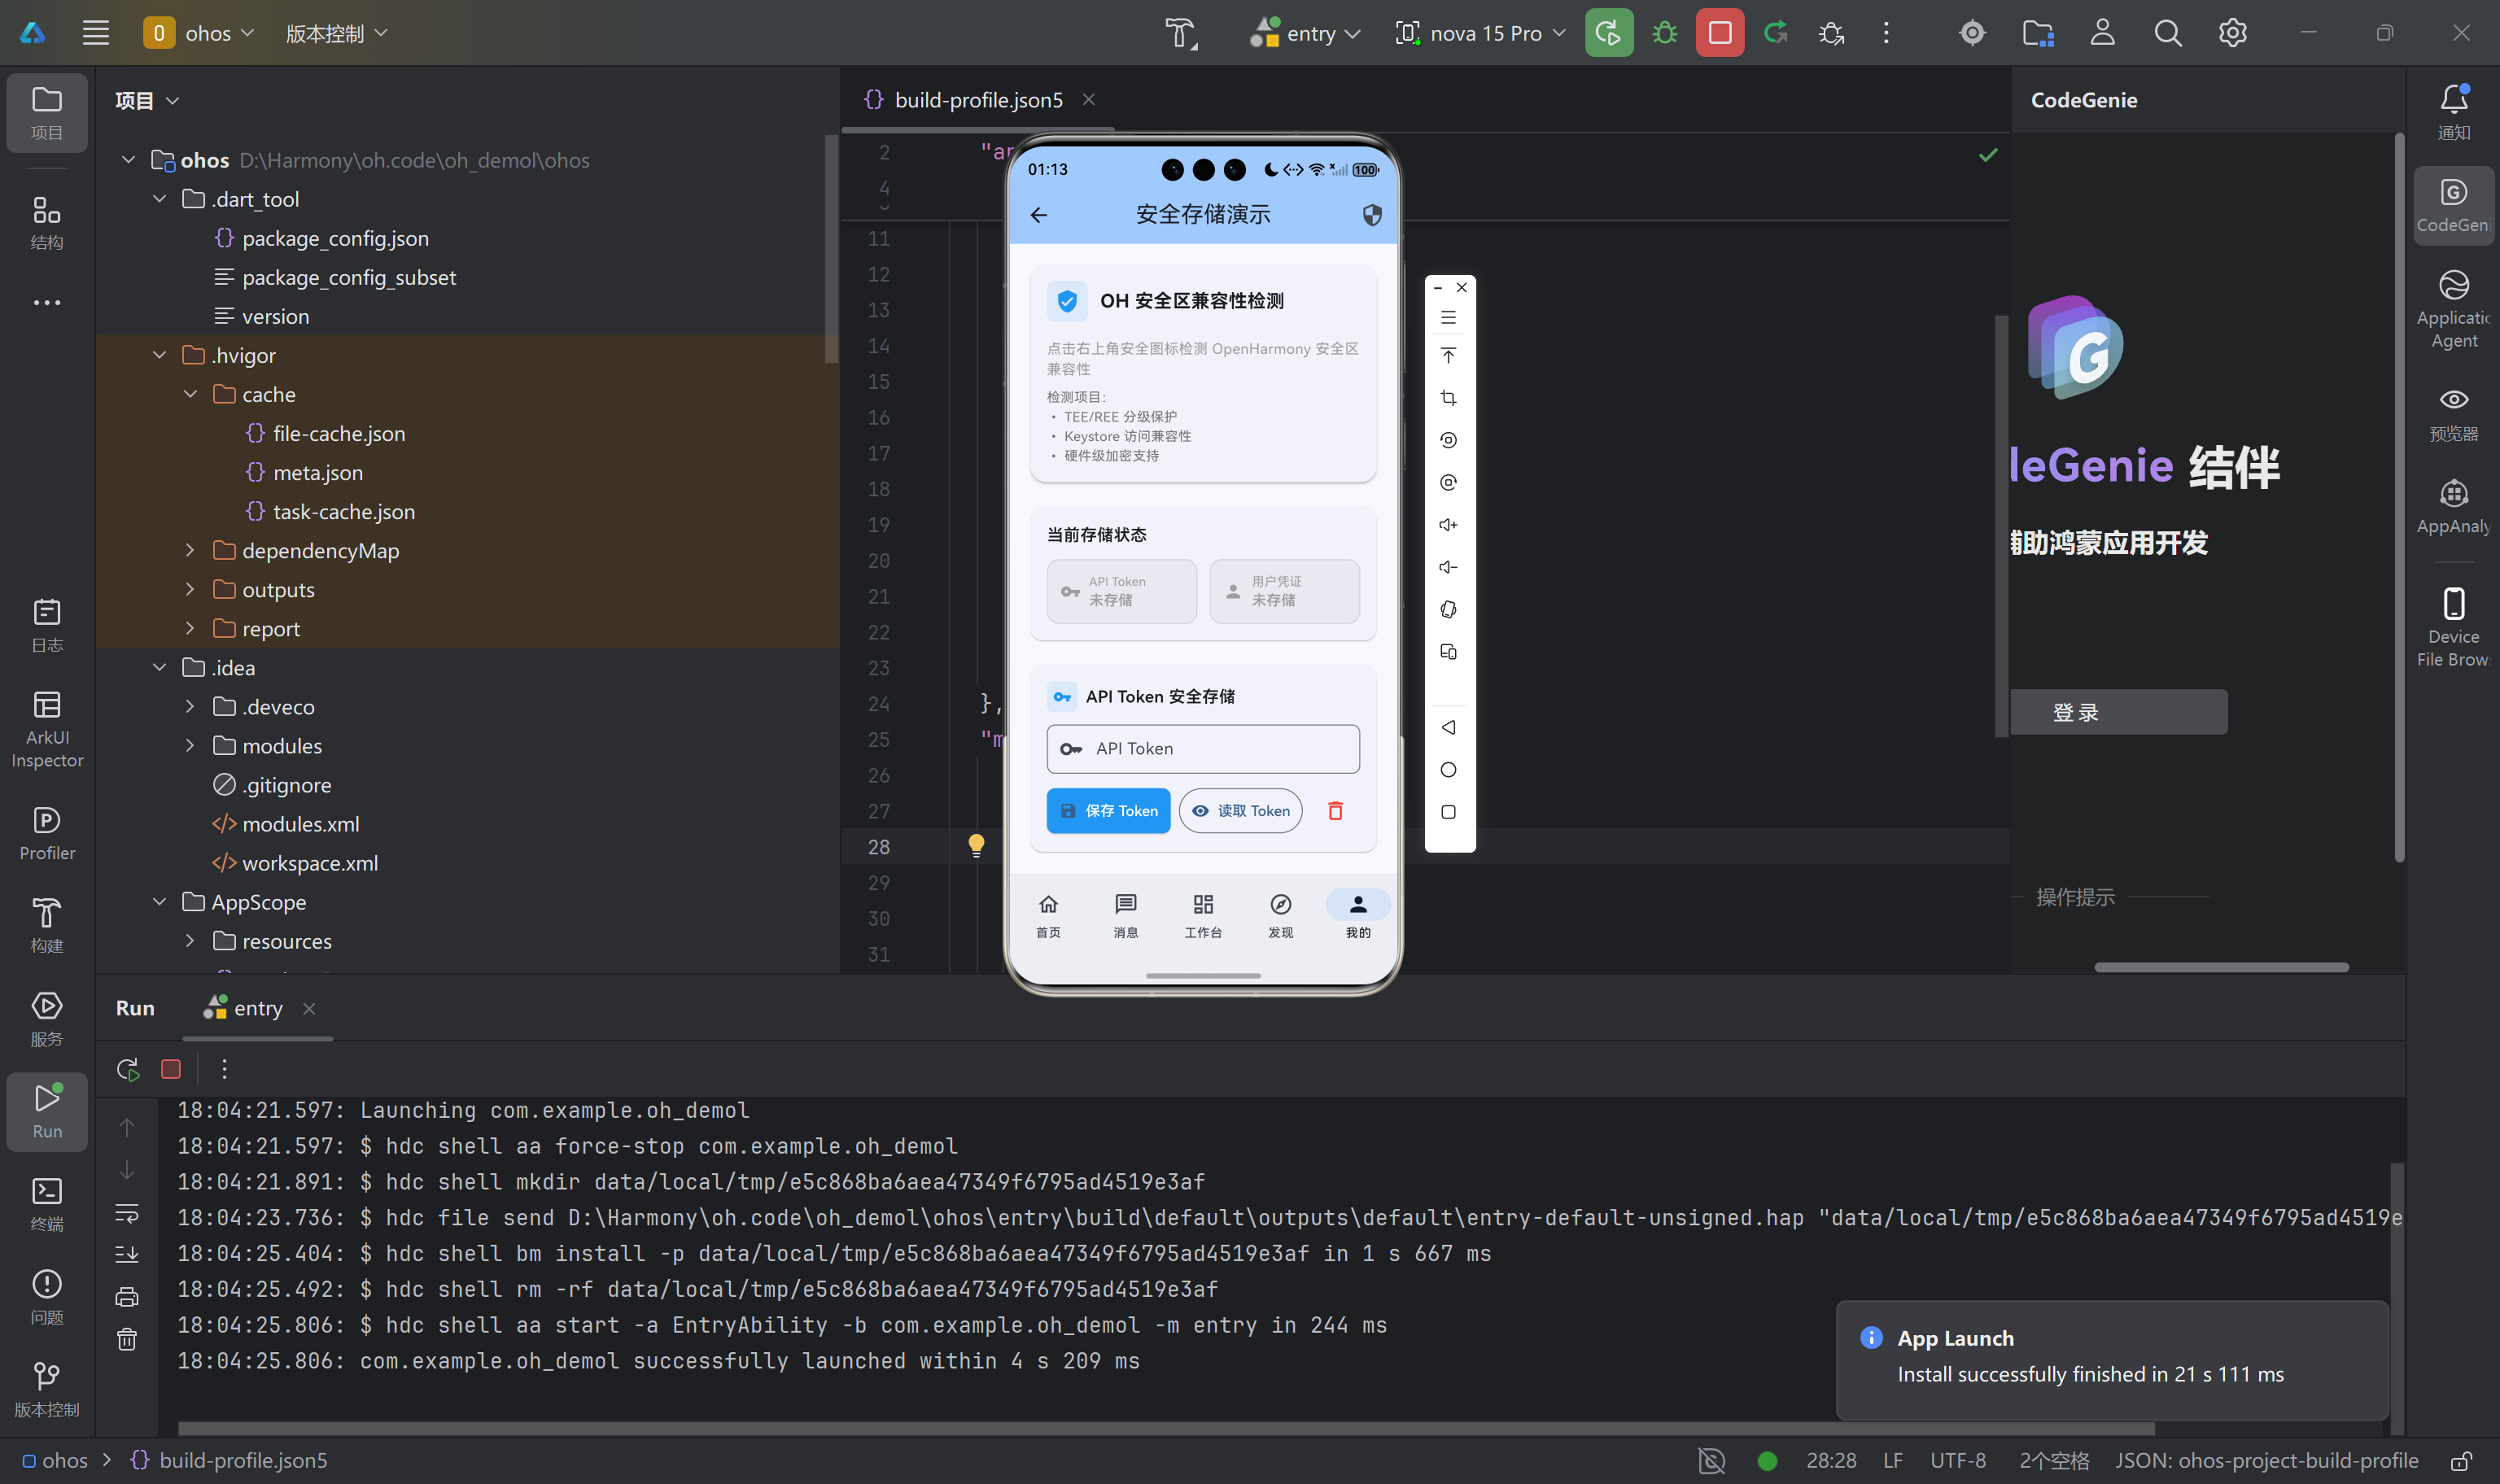2500x1484 pixels.
Task: Click the Debug bug icon in toolbar
Action: pyautogui.click(x=1664, y=33)
